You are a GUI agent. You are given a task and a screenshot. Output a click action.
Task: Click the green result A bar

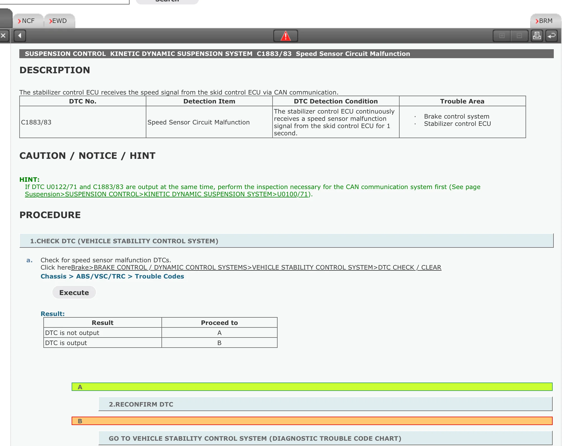pos(312,387)
